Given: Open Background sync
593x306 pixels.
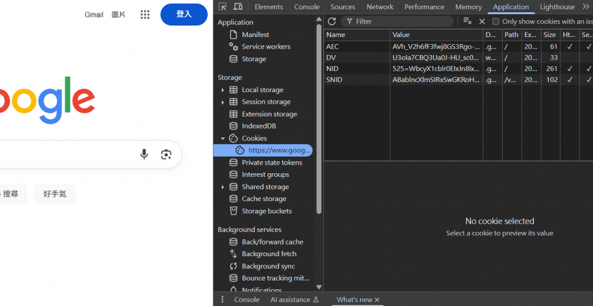Looking at the screenshot, I should click(262, 266).
